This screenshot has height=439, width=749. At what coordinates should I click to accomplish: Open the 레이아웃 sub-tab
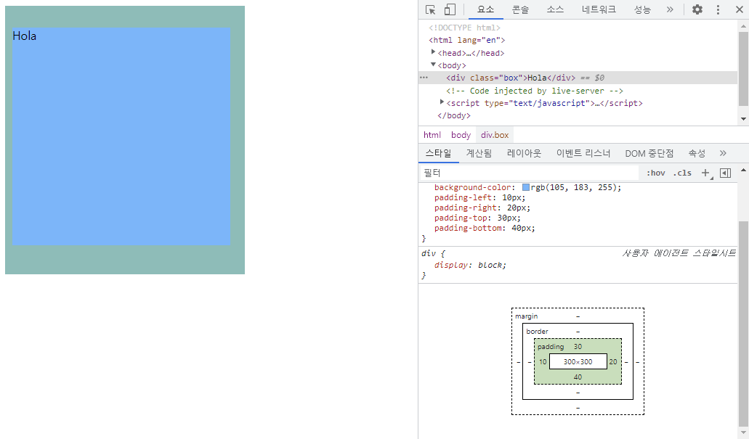coord(524,153)
